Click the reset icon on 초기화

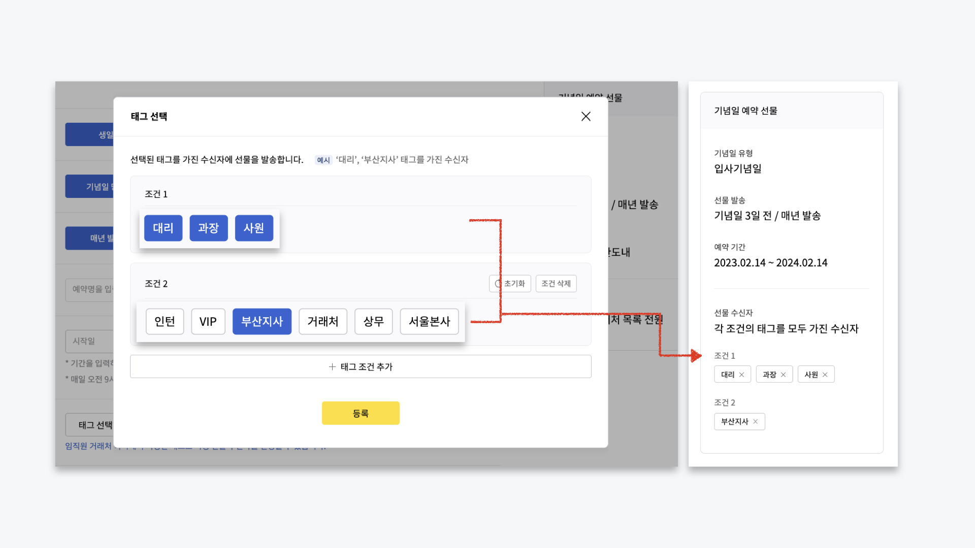pyautogui.click(x=498, y=284)
